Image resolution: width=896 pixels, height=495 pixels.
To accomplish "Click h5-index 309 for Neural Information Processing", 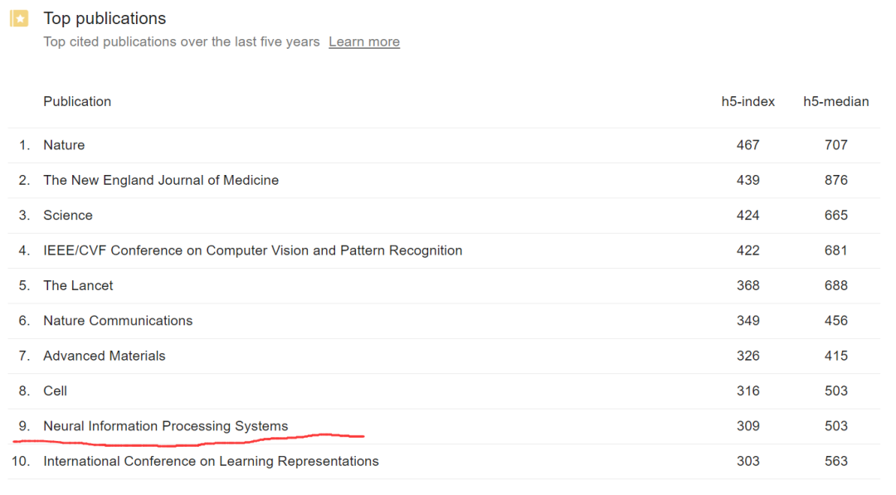I will coord(747,426).
